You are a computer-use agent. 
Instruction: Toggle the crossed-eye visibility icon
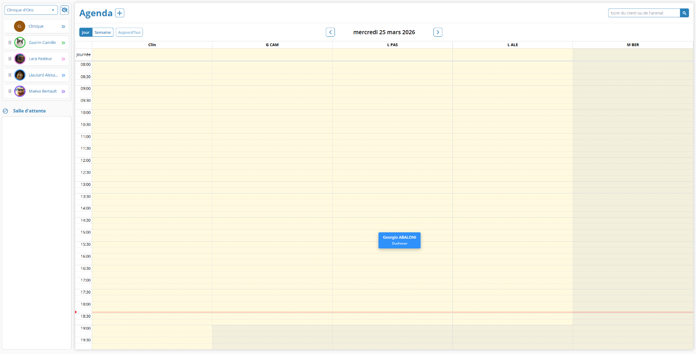coord(64,10)
